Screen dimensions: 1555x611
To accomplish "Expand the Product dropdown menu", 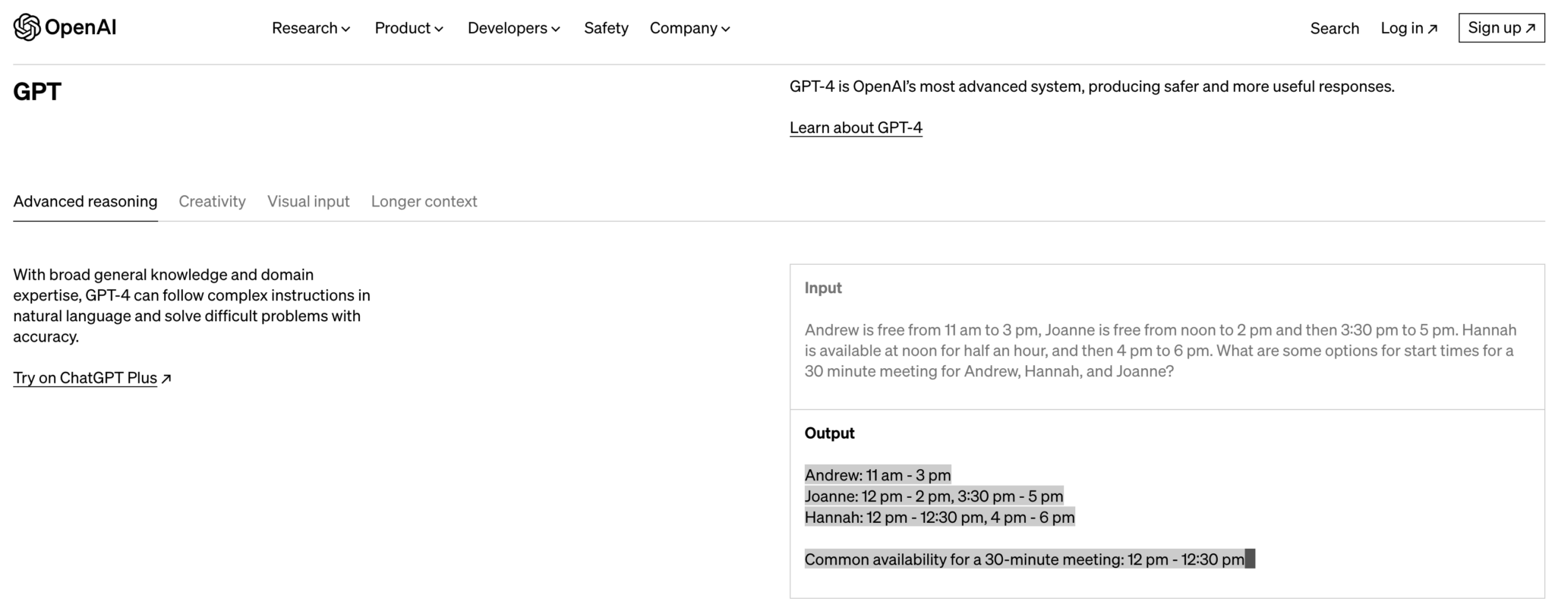I will point(409,28).
